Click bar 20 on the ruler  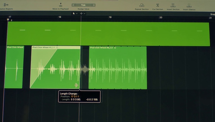(x=161, y=17)
